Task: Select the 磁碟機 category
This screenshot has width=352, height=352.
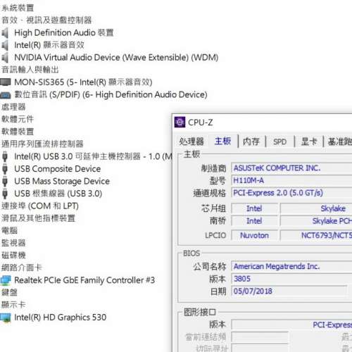Action: [13, 256]
